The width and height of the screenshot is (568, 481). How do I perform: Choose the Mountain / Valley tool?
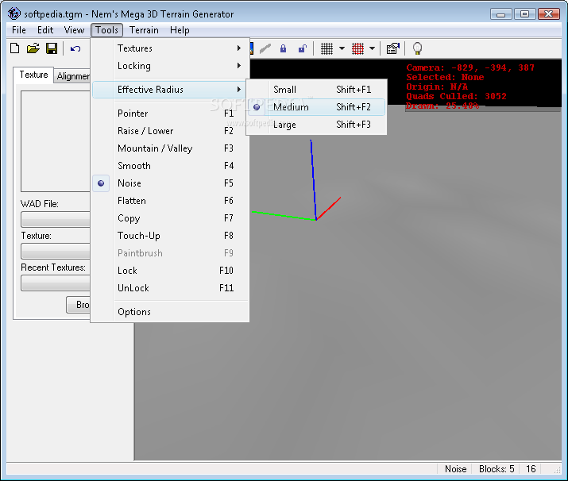[x=170, y=148]
